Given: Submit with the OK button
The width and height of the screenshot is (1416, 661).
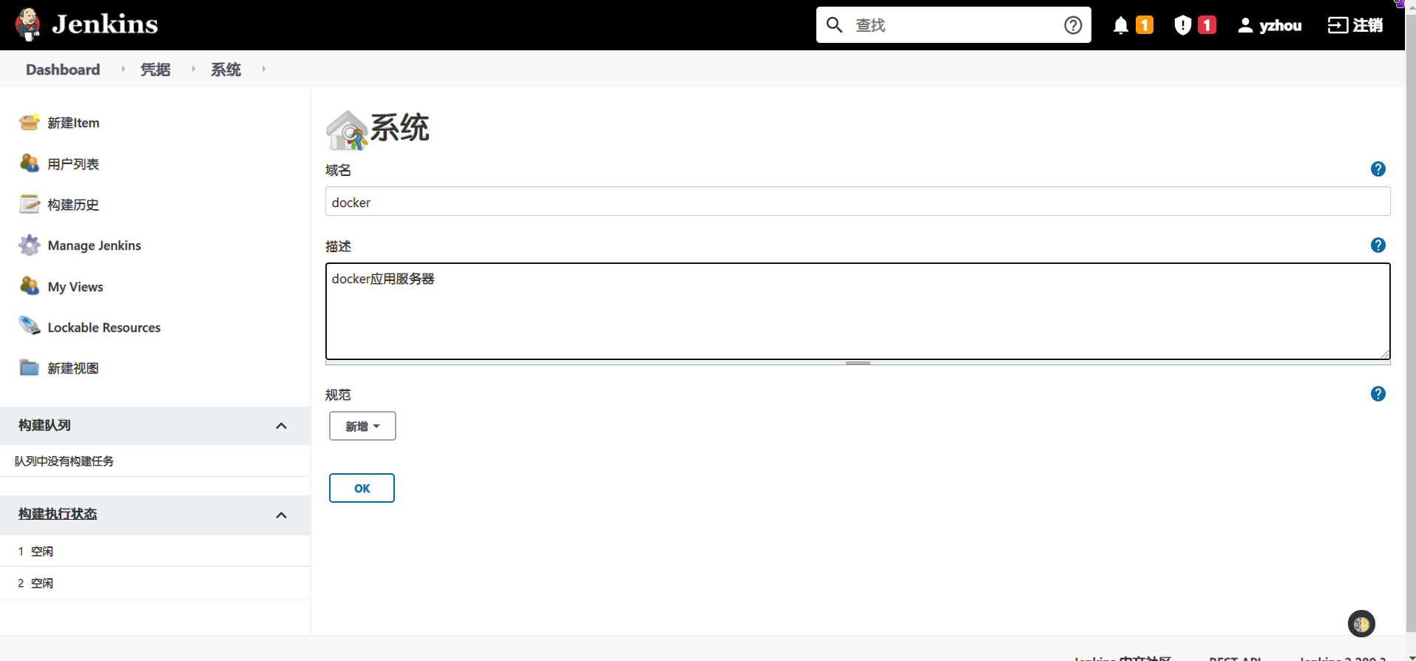Looking at the screenshot, I should tap(362, 488).
